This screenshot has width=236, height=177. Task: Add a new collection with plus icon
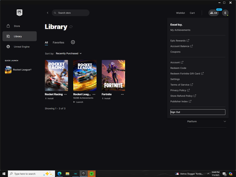click(x=73, y=42)
